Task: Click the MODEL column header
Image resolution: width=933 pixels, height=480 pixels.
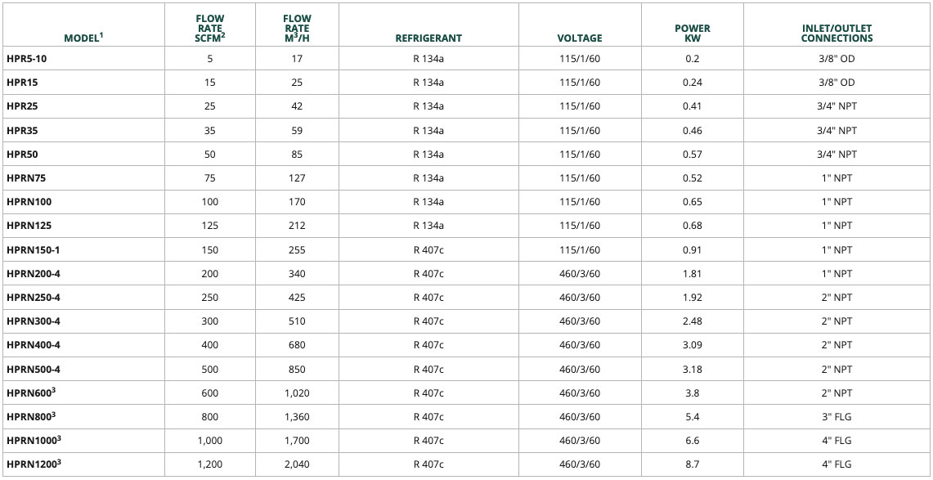Action: (83, 38)
